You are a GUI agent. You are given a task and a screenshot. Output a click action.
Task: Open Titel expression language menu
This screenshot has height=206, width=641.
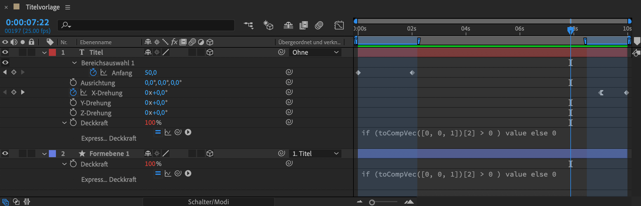[x=188, y=132]
